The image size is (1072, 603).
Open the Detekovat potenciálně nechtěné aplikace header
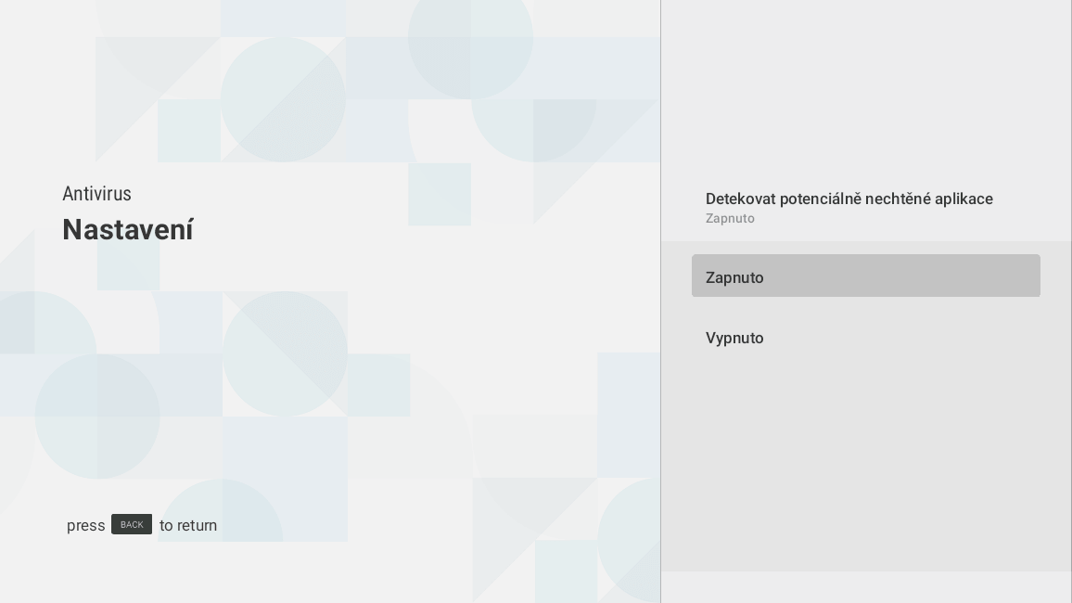[x=849, y=199]
